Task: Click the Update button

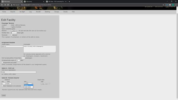Action: tap(4, 95)
